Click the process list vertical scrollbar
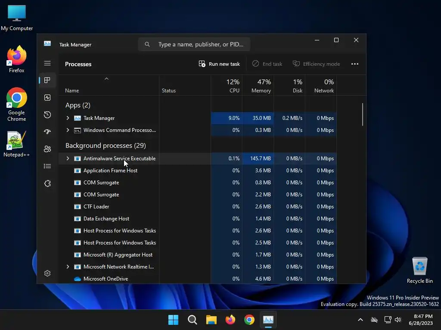Viewport: 441px width, 330px height. 363,114
